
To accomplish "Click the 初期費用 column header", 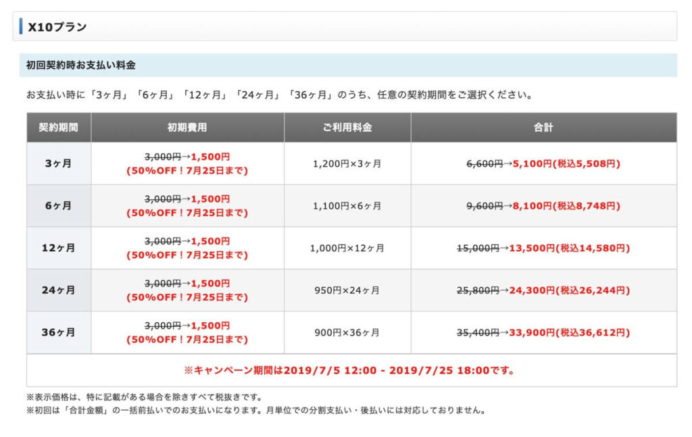I will point(188,128).
